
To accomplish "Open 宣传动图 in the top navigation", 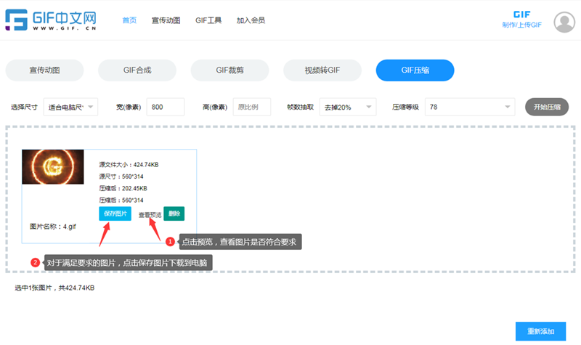I will [x=166, y=20].
